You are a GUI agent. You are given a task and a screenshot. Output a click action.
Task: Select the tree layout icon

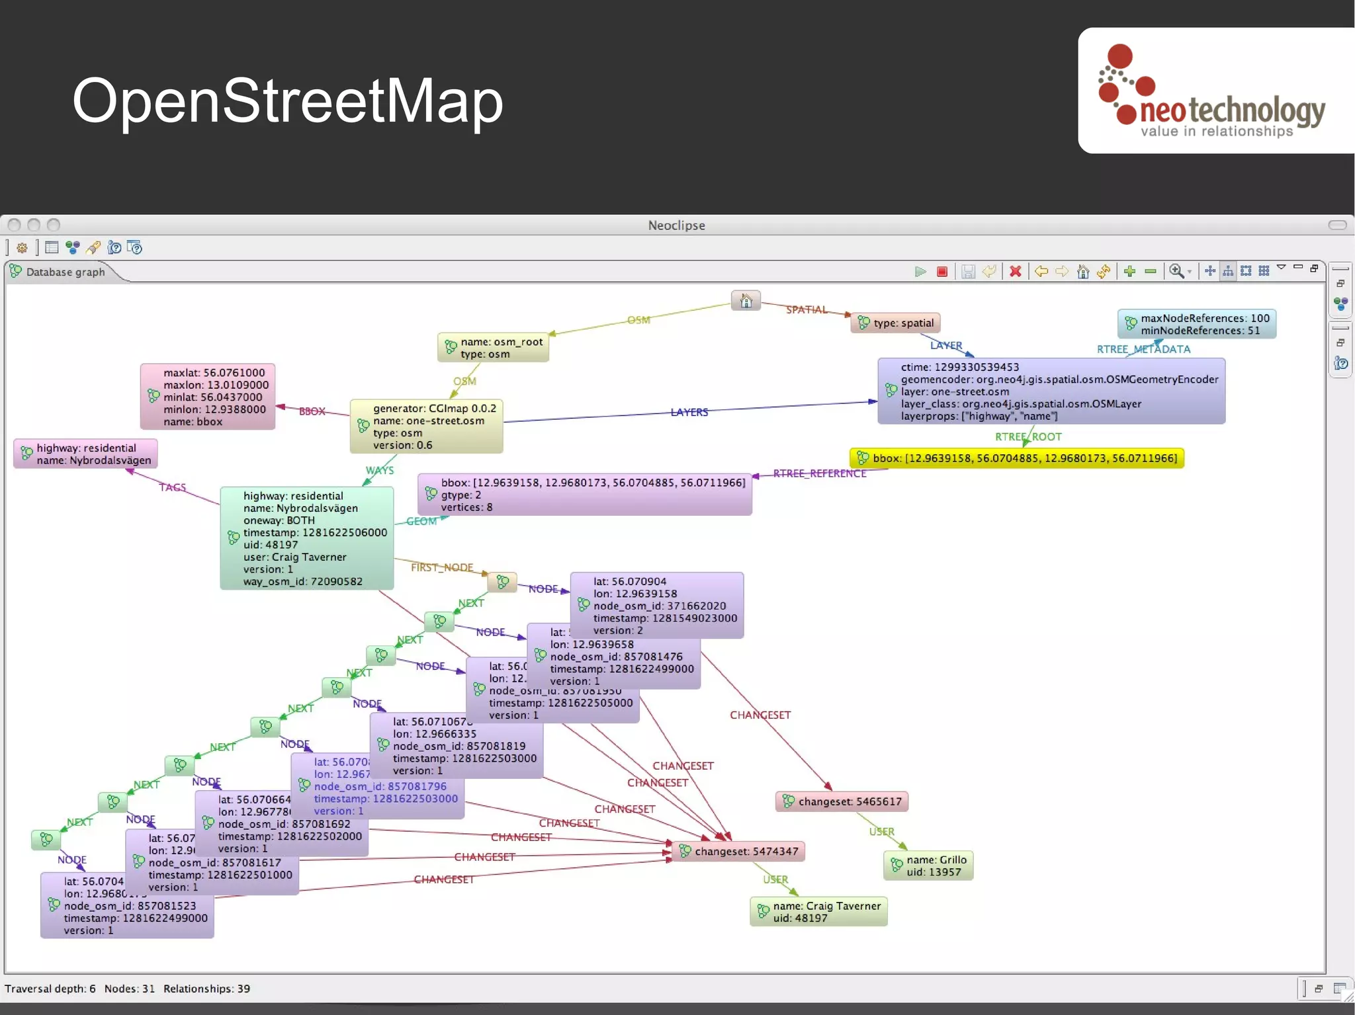click(x=1228, y=271)
